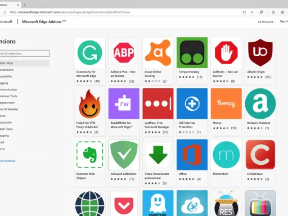Open the Blogging category

tap(4, 83)
